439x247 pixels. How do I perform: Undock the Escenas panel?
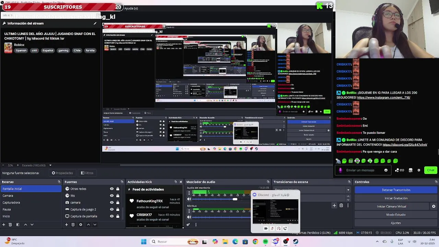coord(59,182)
